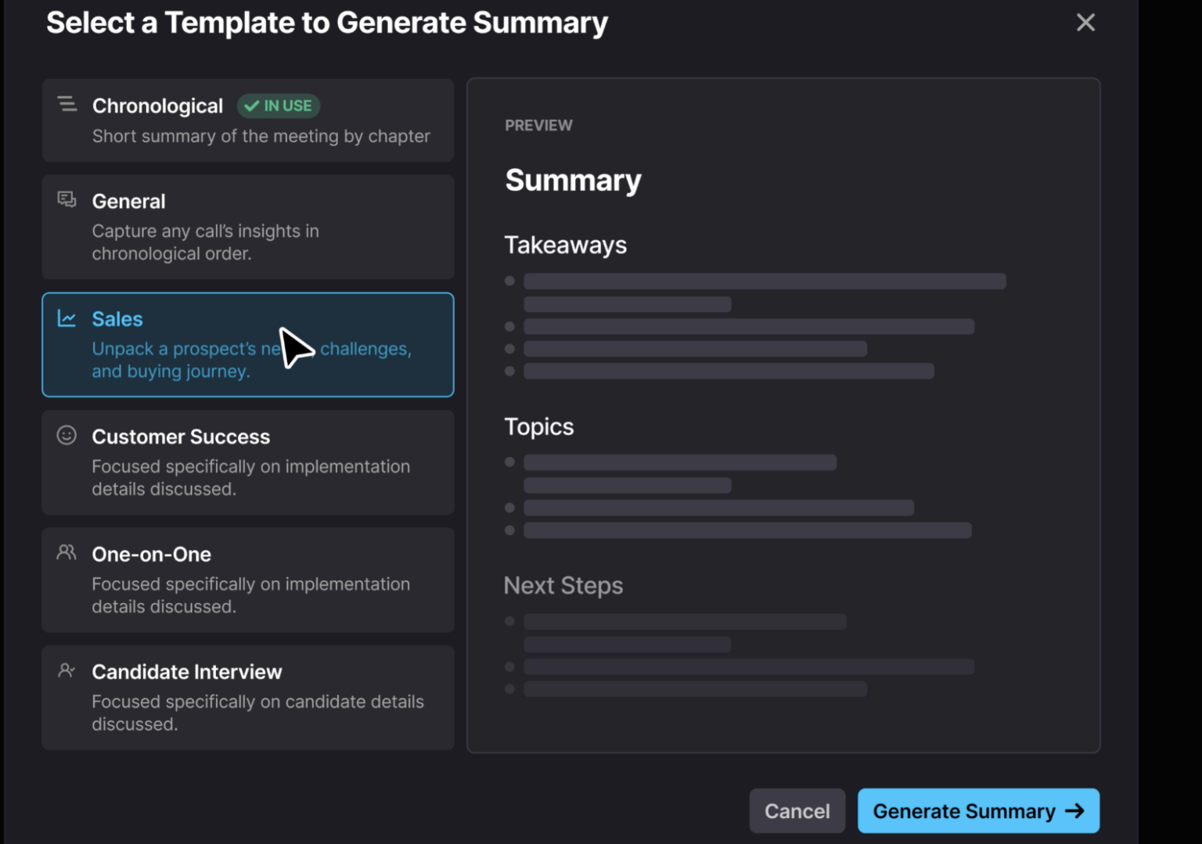Image resolution: width=1202 pixels, height=844 pixels.
Task: Select the General template
Action: (248, 227)
